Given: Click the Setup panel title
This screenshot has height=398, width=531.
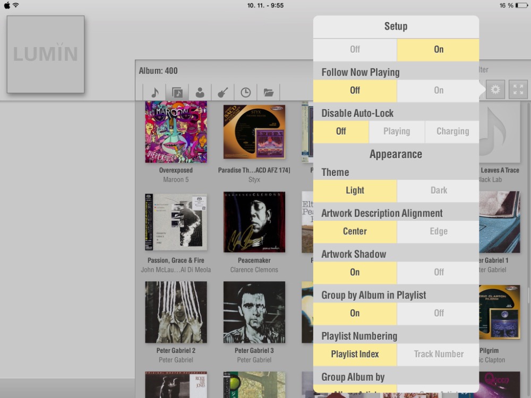Looking at the screenshot, I should coord(396,27).
